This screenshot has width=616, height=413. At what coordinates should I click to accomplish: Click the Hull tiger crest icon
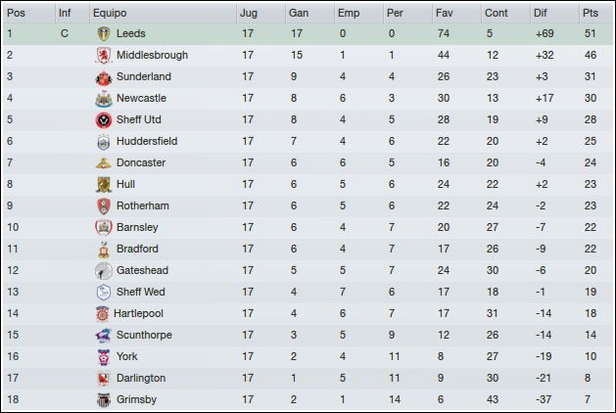104,185
